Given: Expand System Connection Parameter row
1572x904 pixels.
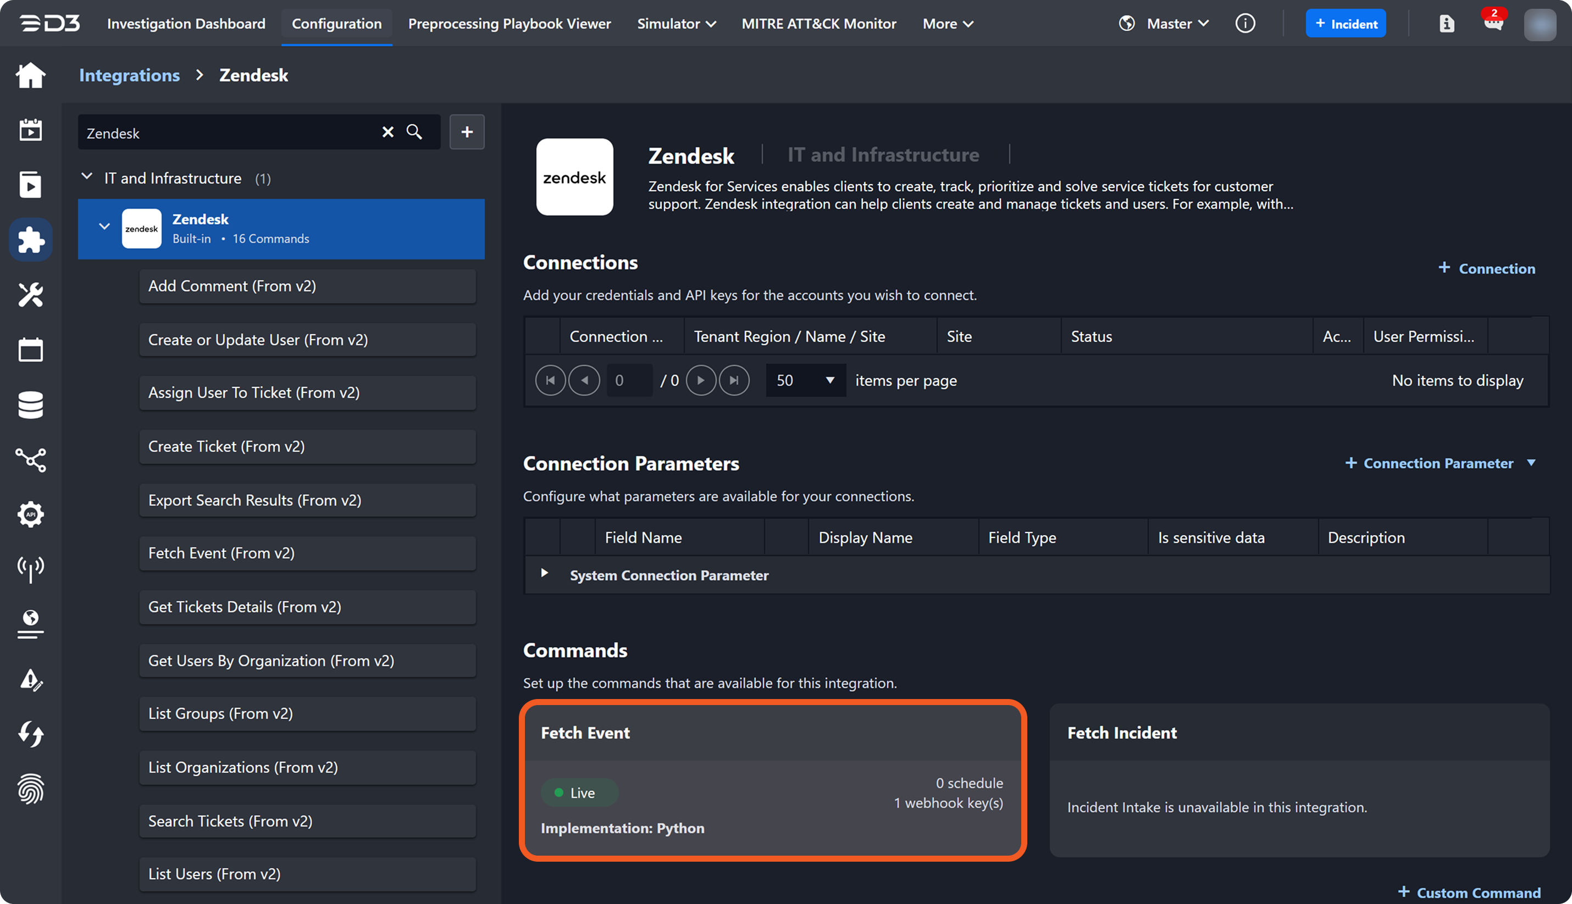Looking at the screenshot, I should point(545,573).
